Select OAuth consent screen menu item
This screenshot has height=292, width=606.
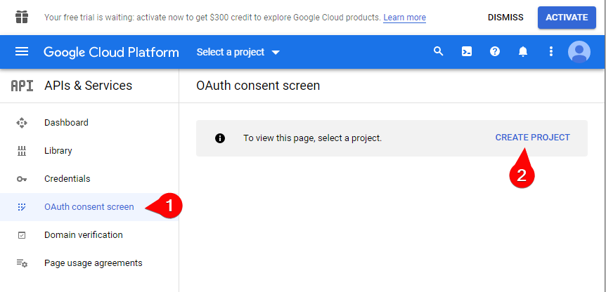coord(89,207)
